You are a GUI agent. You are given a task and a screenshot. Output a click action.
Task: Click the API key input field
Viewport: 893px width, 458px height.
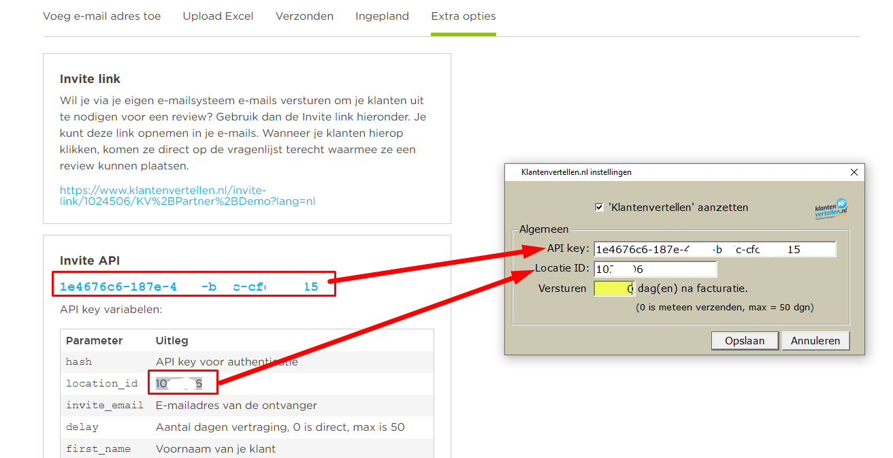pos(715,249)
